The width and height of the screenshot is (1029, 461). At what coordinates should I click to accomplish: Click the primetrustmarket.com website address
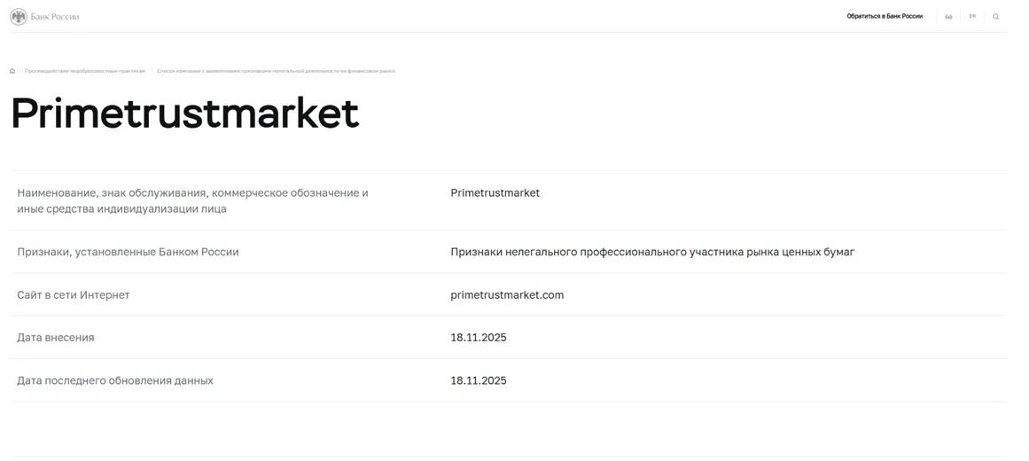507,295
